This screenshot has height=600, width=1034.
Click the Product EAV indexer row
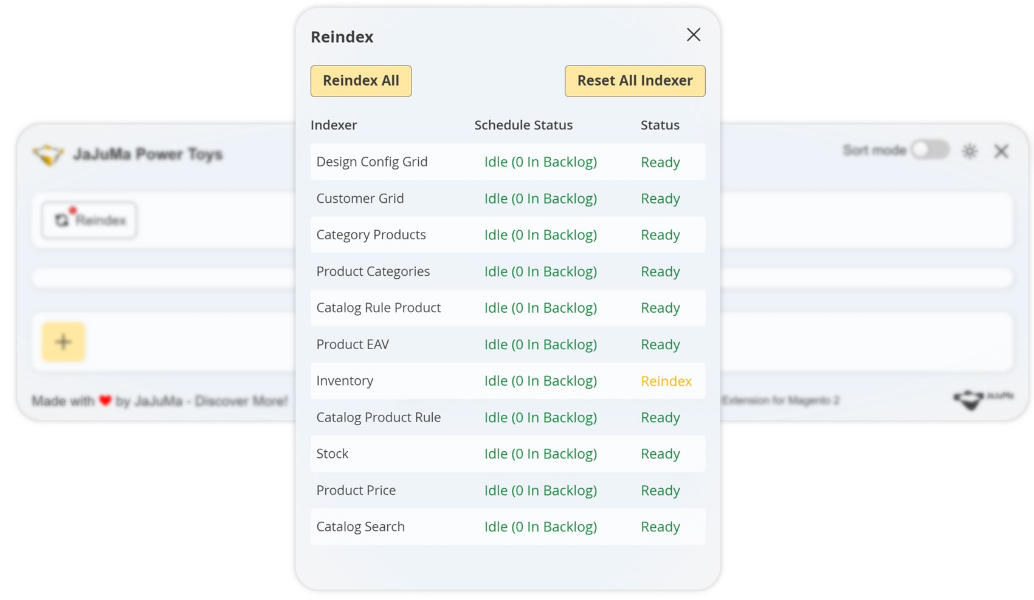tap(353, 344)
